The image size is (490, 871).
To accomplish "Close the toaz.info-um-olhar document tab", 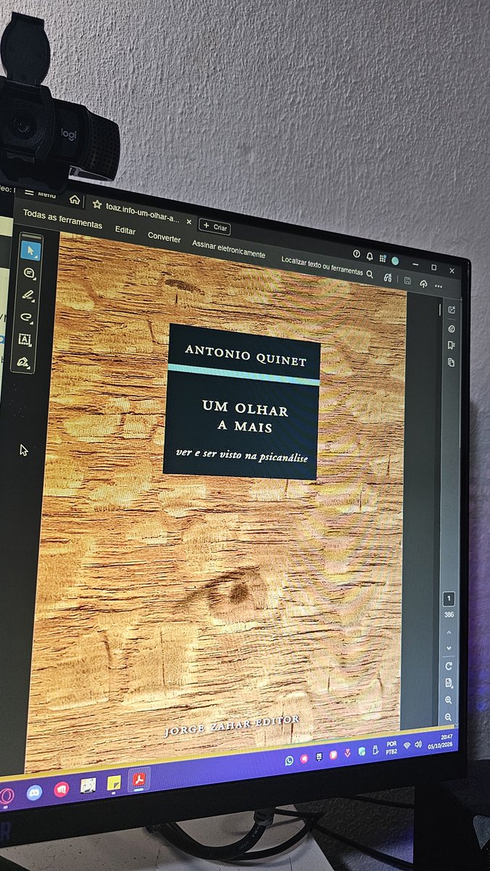I will (x=189, y=221).
